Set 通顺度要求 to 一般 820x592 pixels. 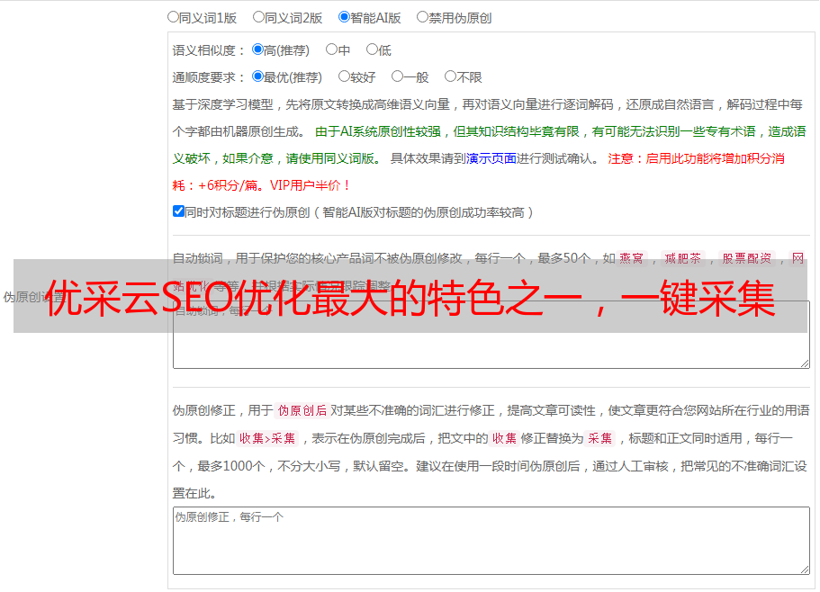(x=398, y=76)
